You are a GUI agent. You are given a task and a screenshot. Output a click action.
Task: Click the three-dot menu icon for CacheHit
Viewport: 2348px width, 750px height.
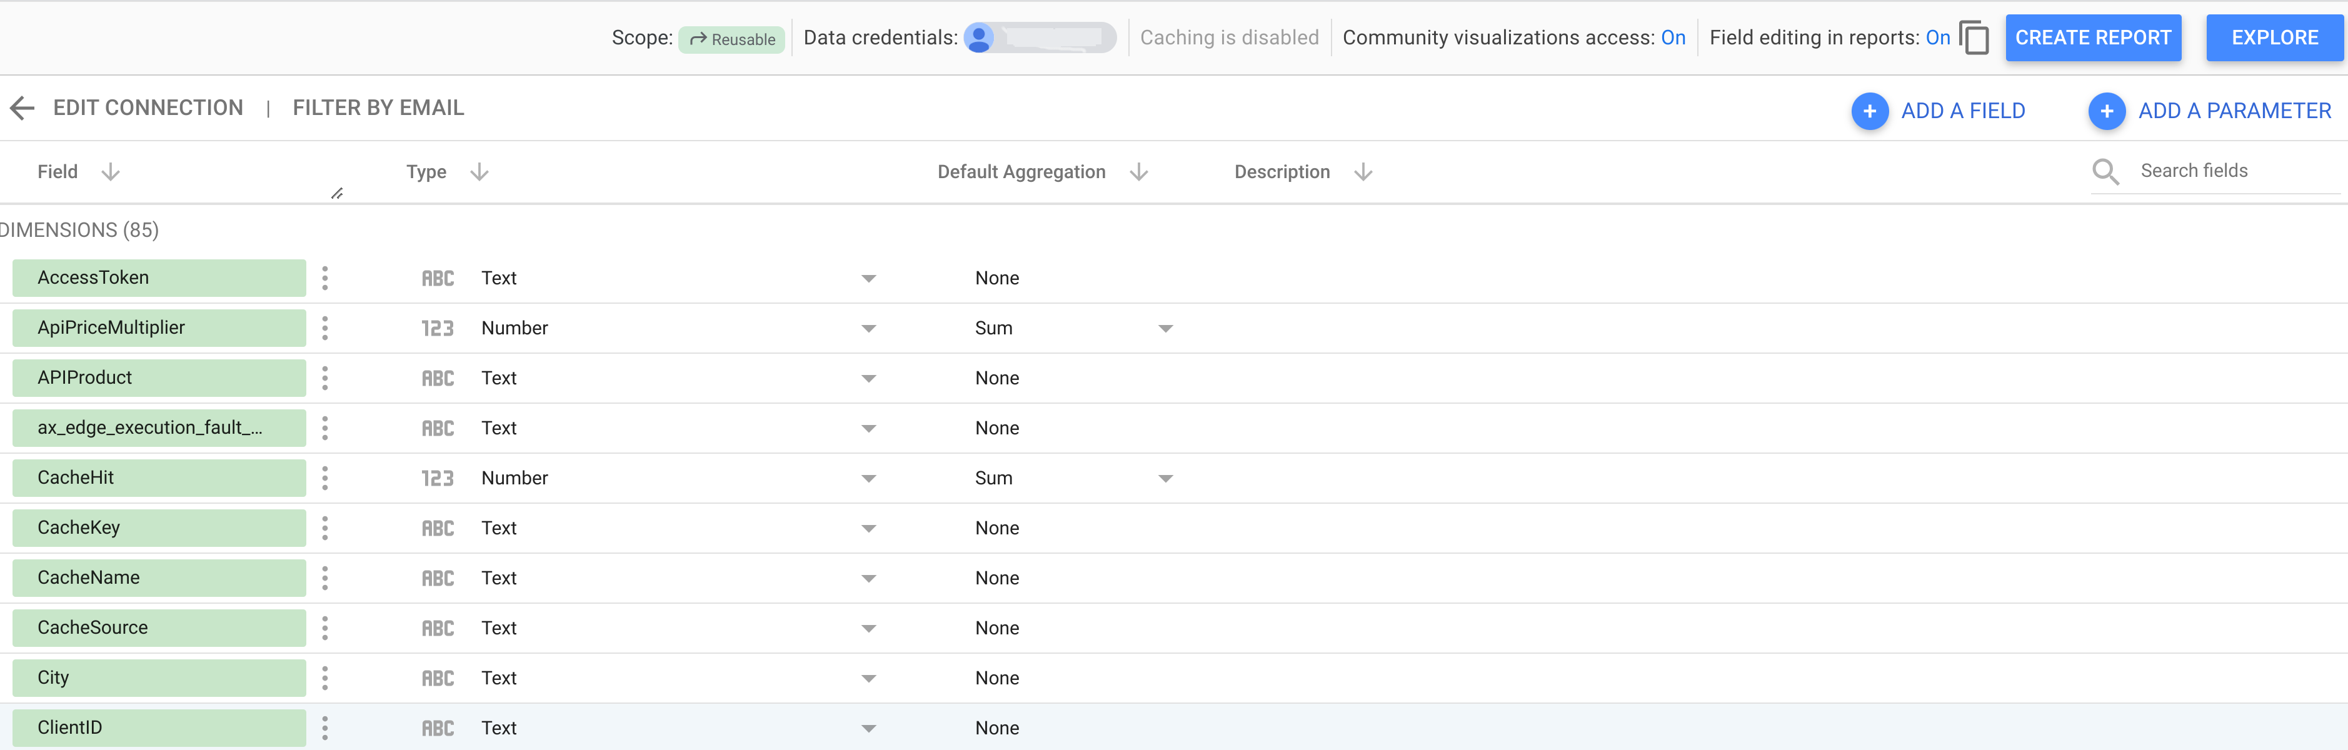click(325, 477)
